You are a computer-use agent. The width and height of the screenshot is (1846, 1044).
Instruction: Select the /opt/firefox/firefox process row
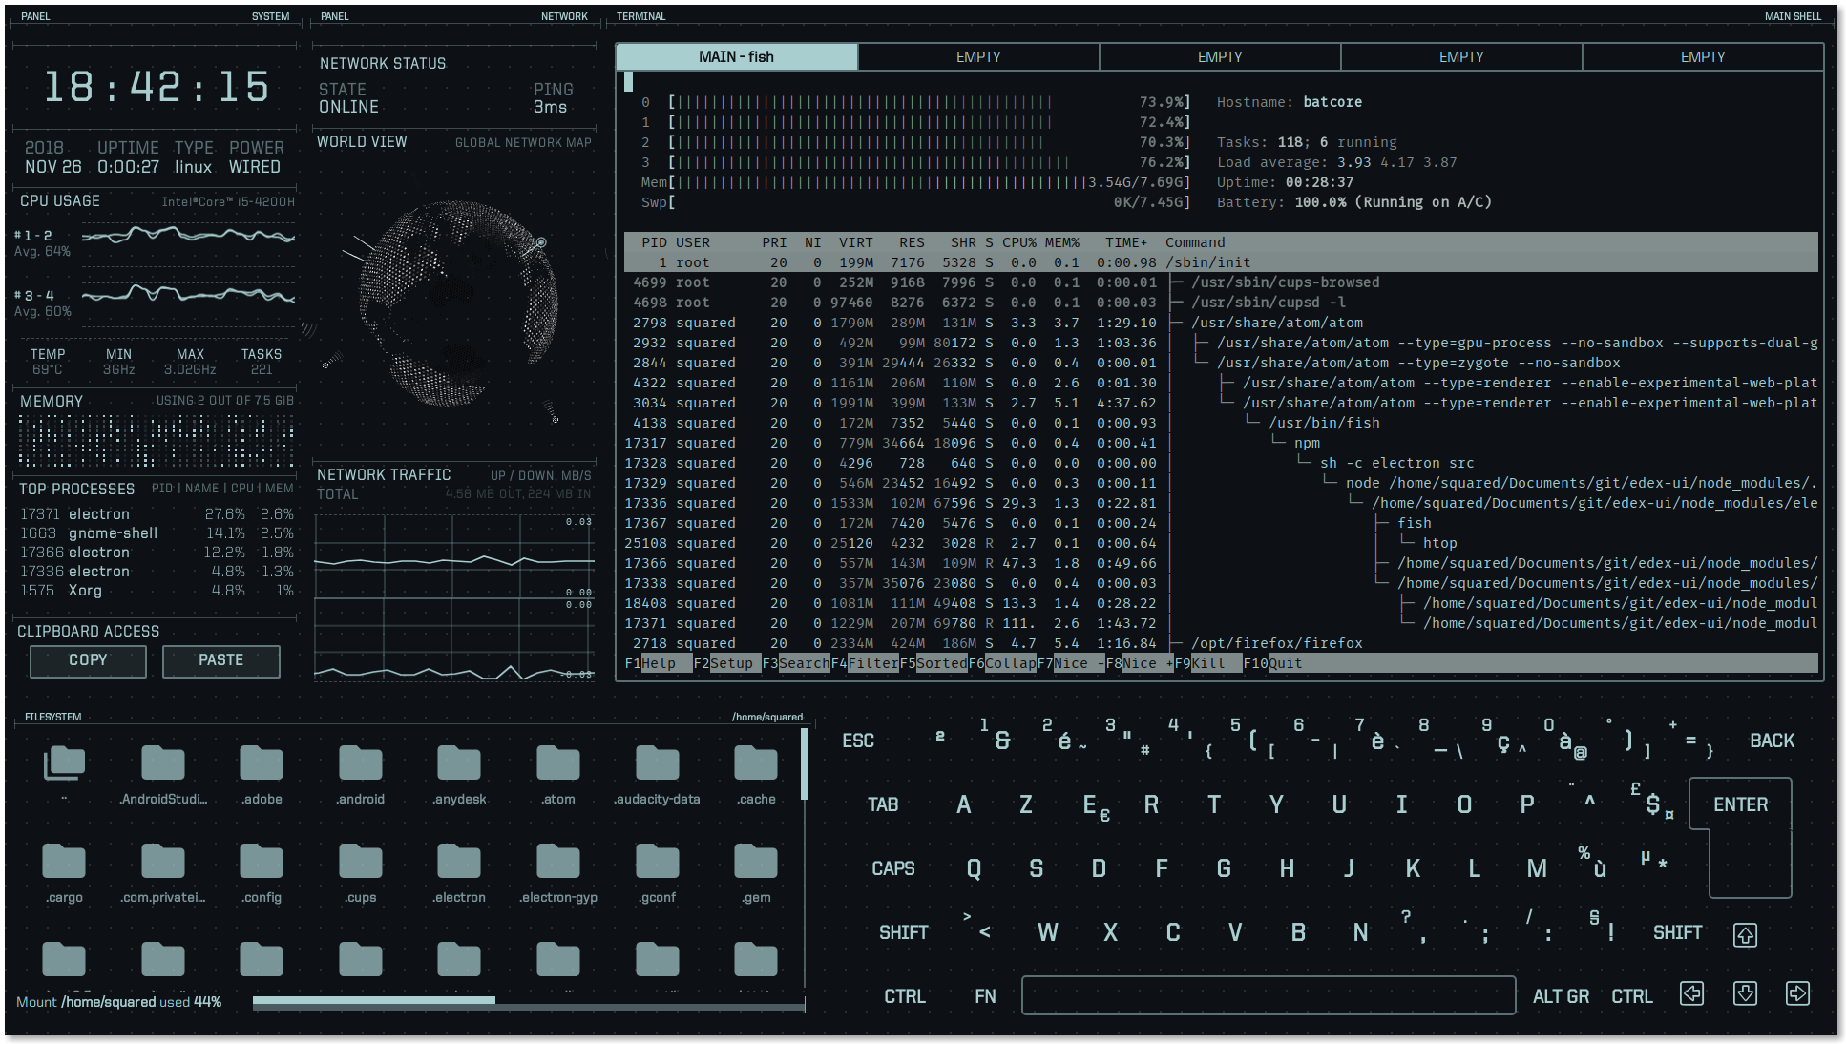click(1221, 643)
